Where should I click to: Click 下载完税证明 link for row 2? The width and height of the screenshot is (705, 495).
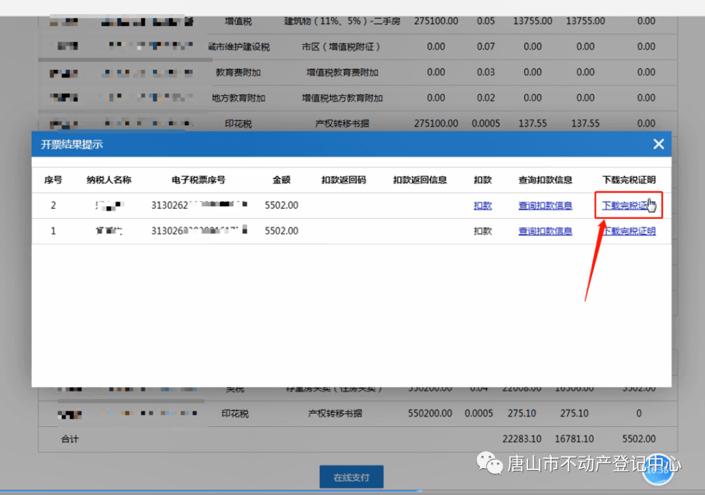pos(627,205)
